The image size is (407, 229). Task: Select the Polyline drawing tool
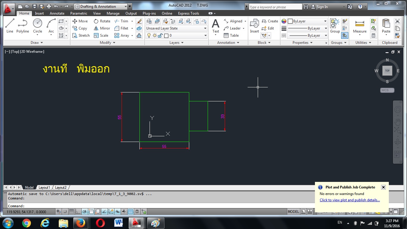[x=22, y=26]
